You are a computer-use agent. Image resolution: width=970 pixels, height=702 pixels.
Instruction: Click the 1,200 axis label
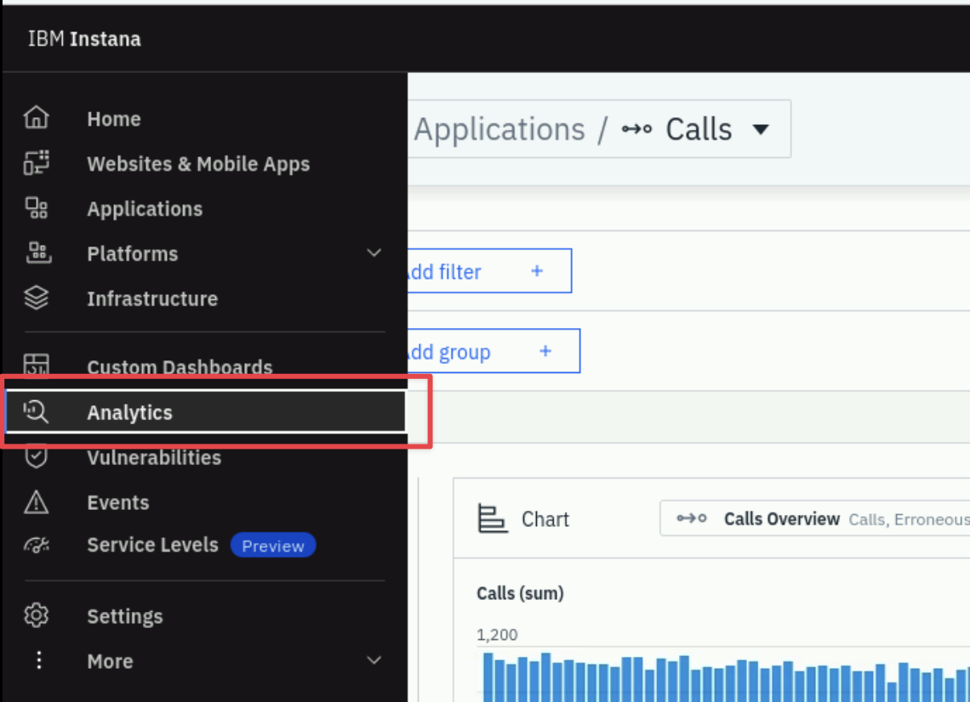pos(497,635)
